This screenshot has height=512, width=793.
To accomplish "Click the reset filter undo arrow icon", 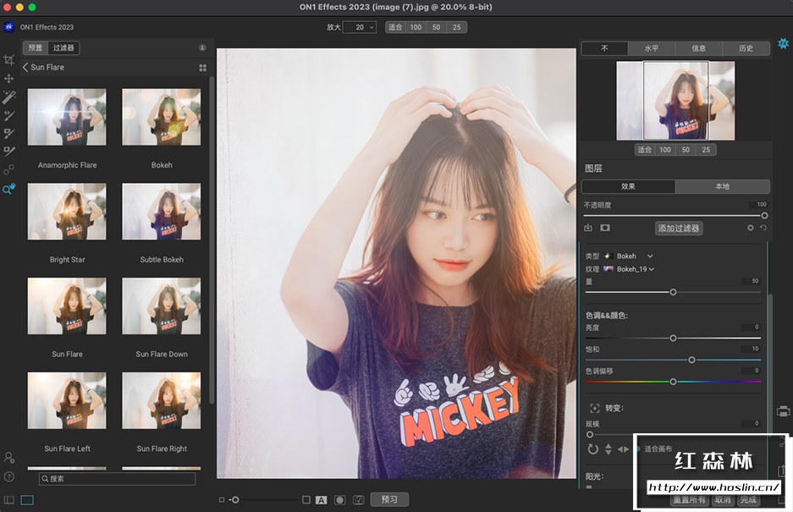I will click(763, 228).
